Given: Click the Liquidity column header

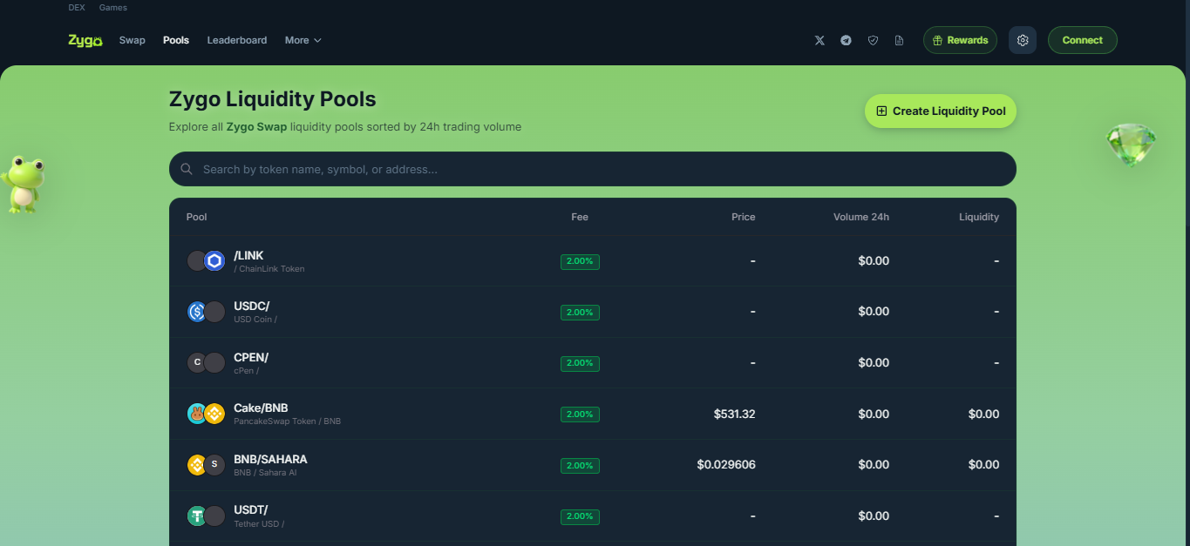Looking at the screenshot, I should [979, 217].
